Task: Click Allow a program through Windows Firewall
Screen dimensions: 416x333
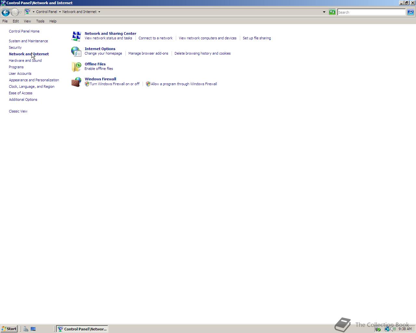Action: (x=184, y=84)
